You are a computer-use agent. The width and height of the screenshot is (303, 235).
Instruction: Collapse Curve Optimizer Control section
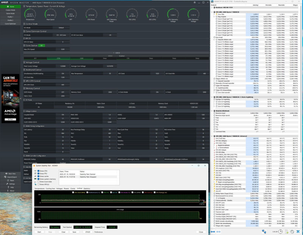[x=24, y=31]
